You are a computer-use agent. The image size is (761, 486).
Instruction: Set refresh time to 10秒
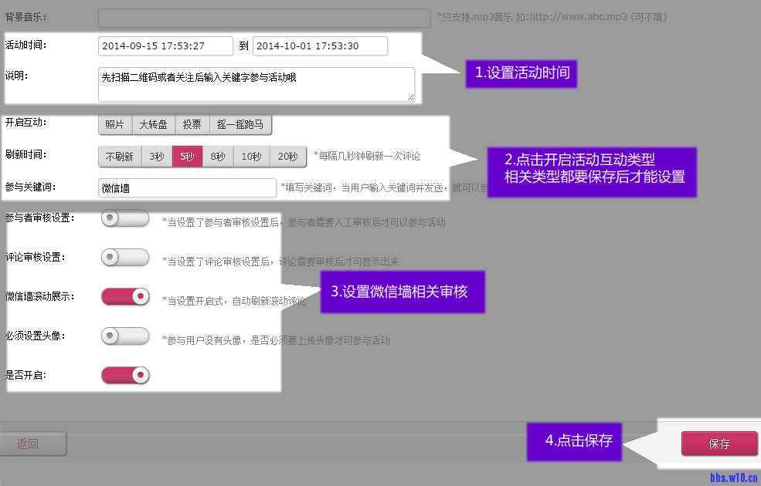[251, 157]
